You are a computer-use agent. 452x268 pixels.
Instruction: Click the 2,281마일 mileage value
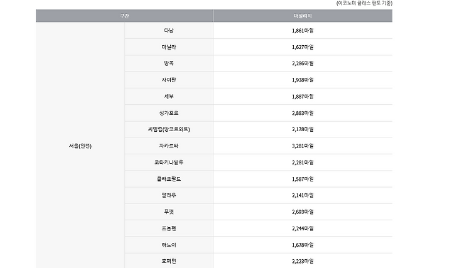303,163
